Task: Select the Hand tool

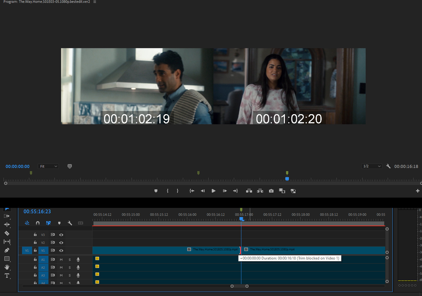Action: (7, 267)
